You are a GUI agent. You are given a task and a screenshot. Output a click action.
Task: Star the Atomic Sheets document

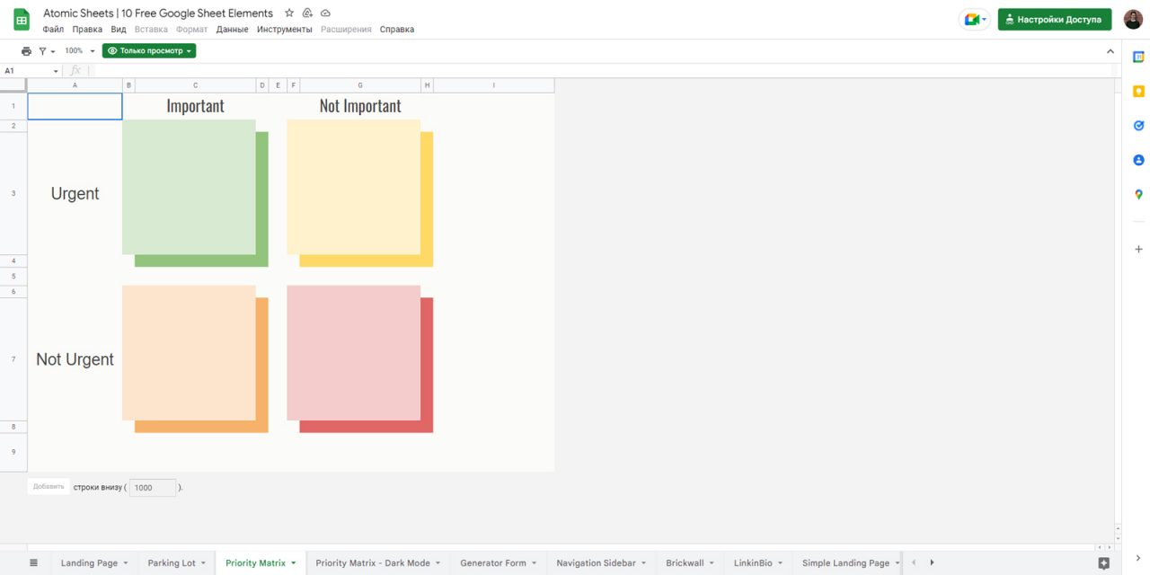pyautogui.click(x=288, y=13)
